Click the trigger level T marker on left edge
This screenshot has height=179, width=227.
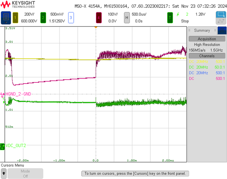click(x=4, y=100)
